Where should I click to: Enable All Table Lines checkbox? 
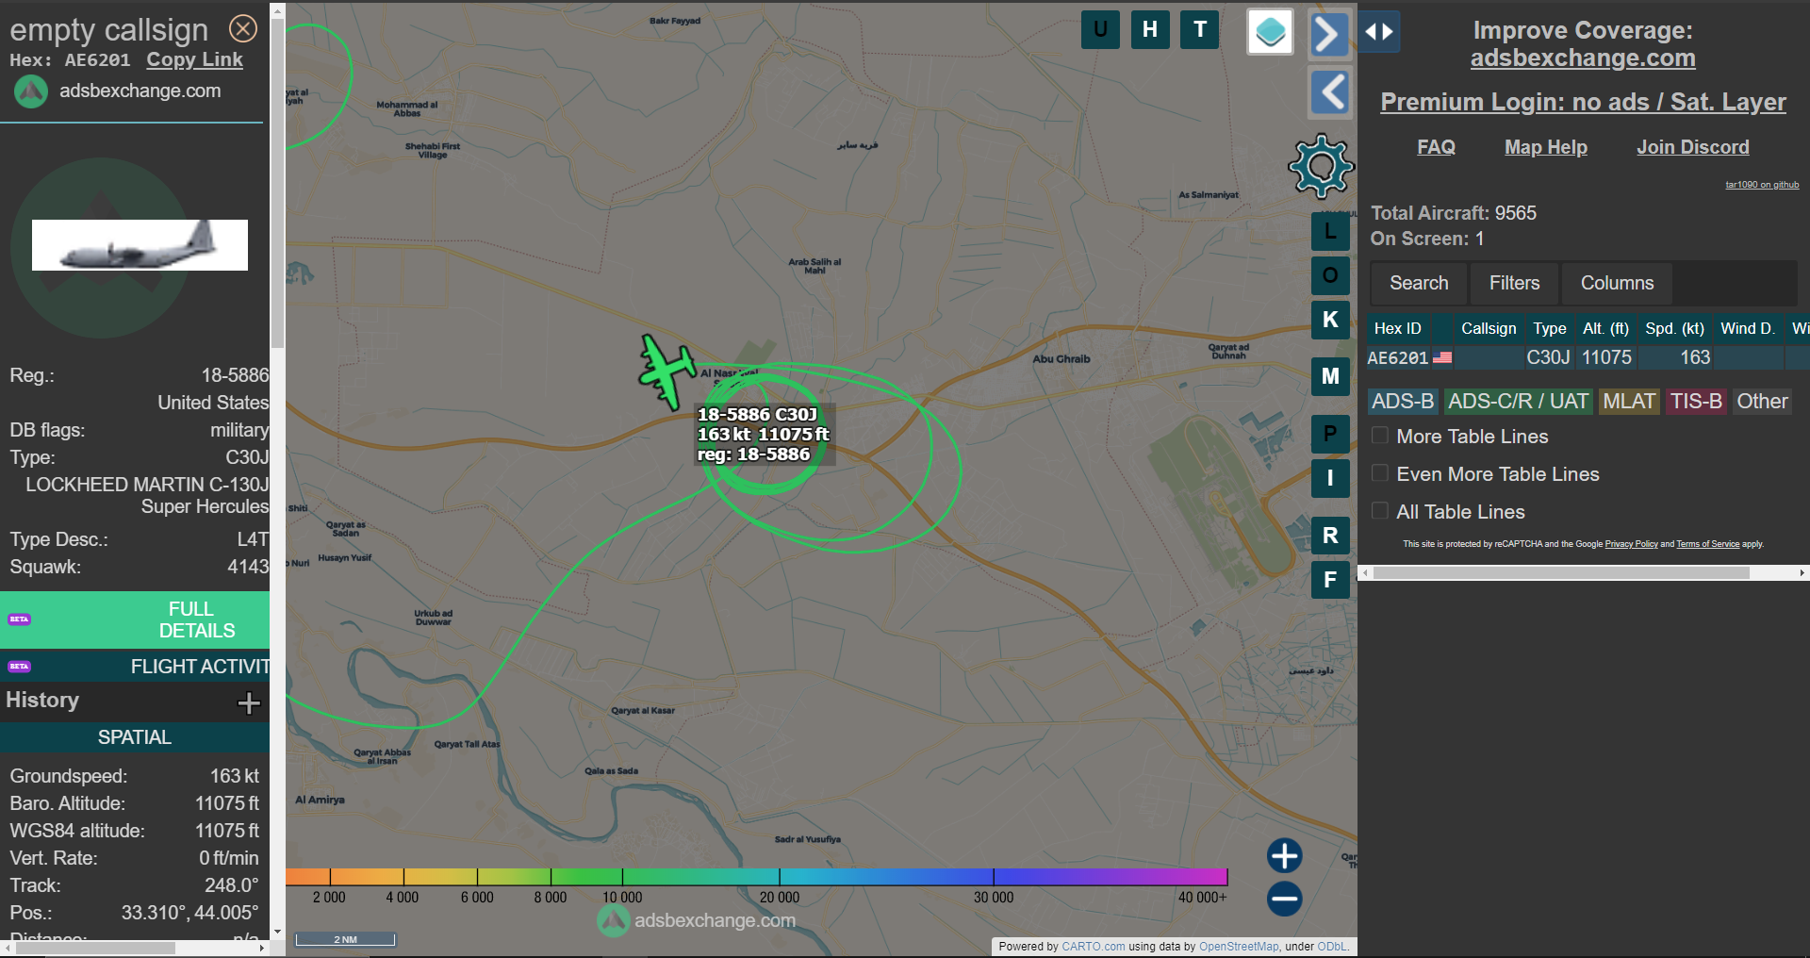click(1380, 511)
